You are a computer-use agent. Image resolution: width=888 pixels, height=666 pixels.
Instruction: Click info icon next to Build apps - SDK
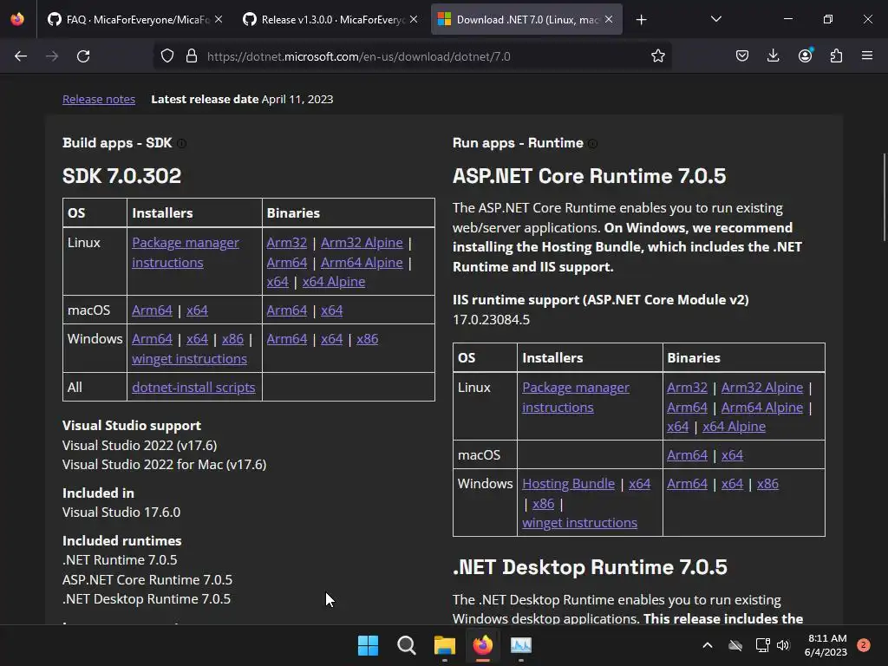point(181,143)
